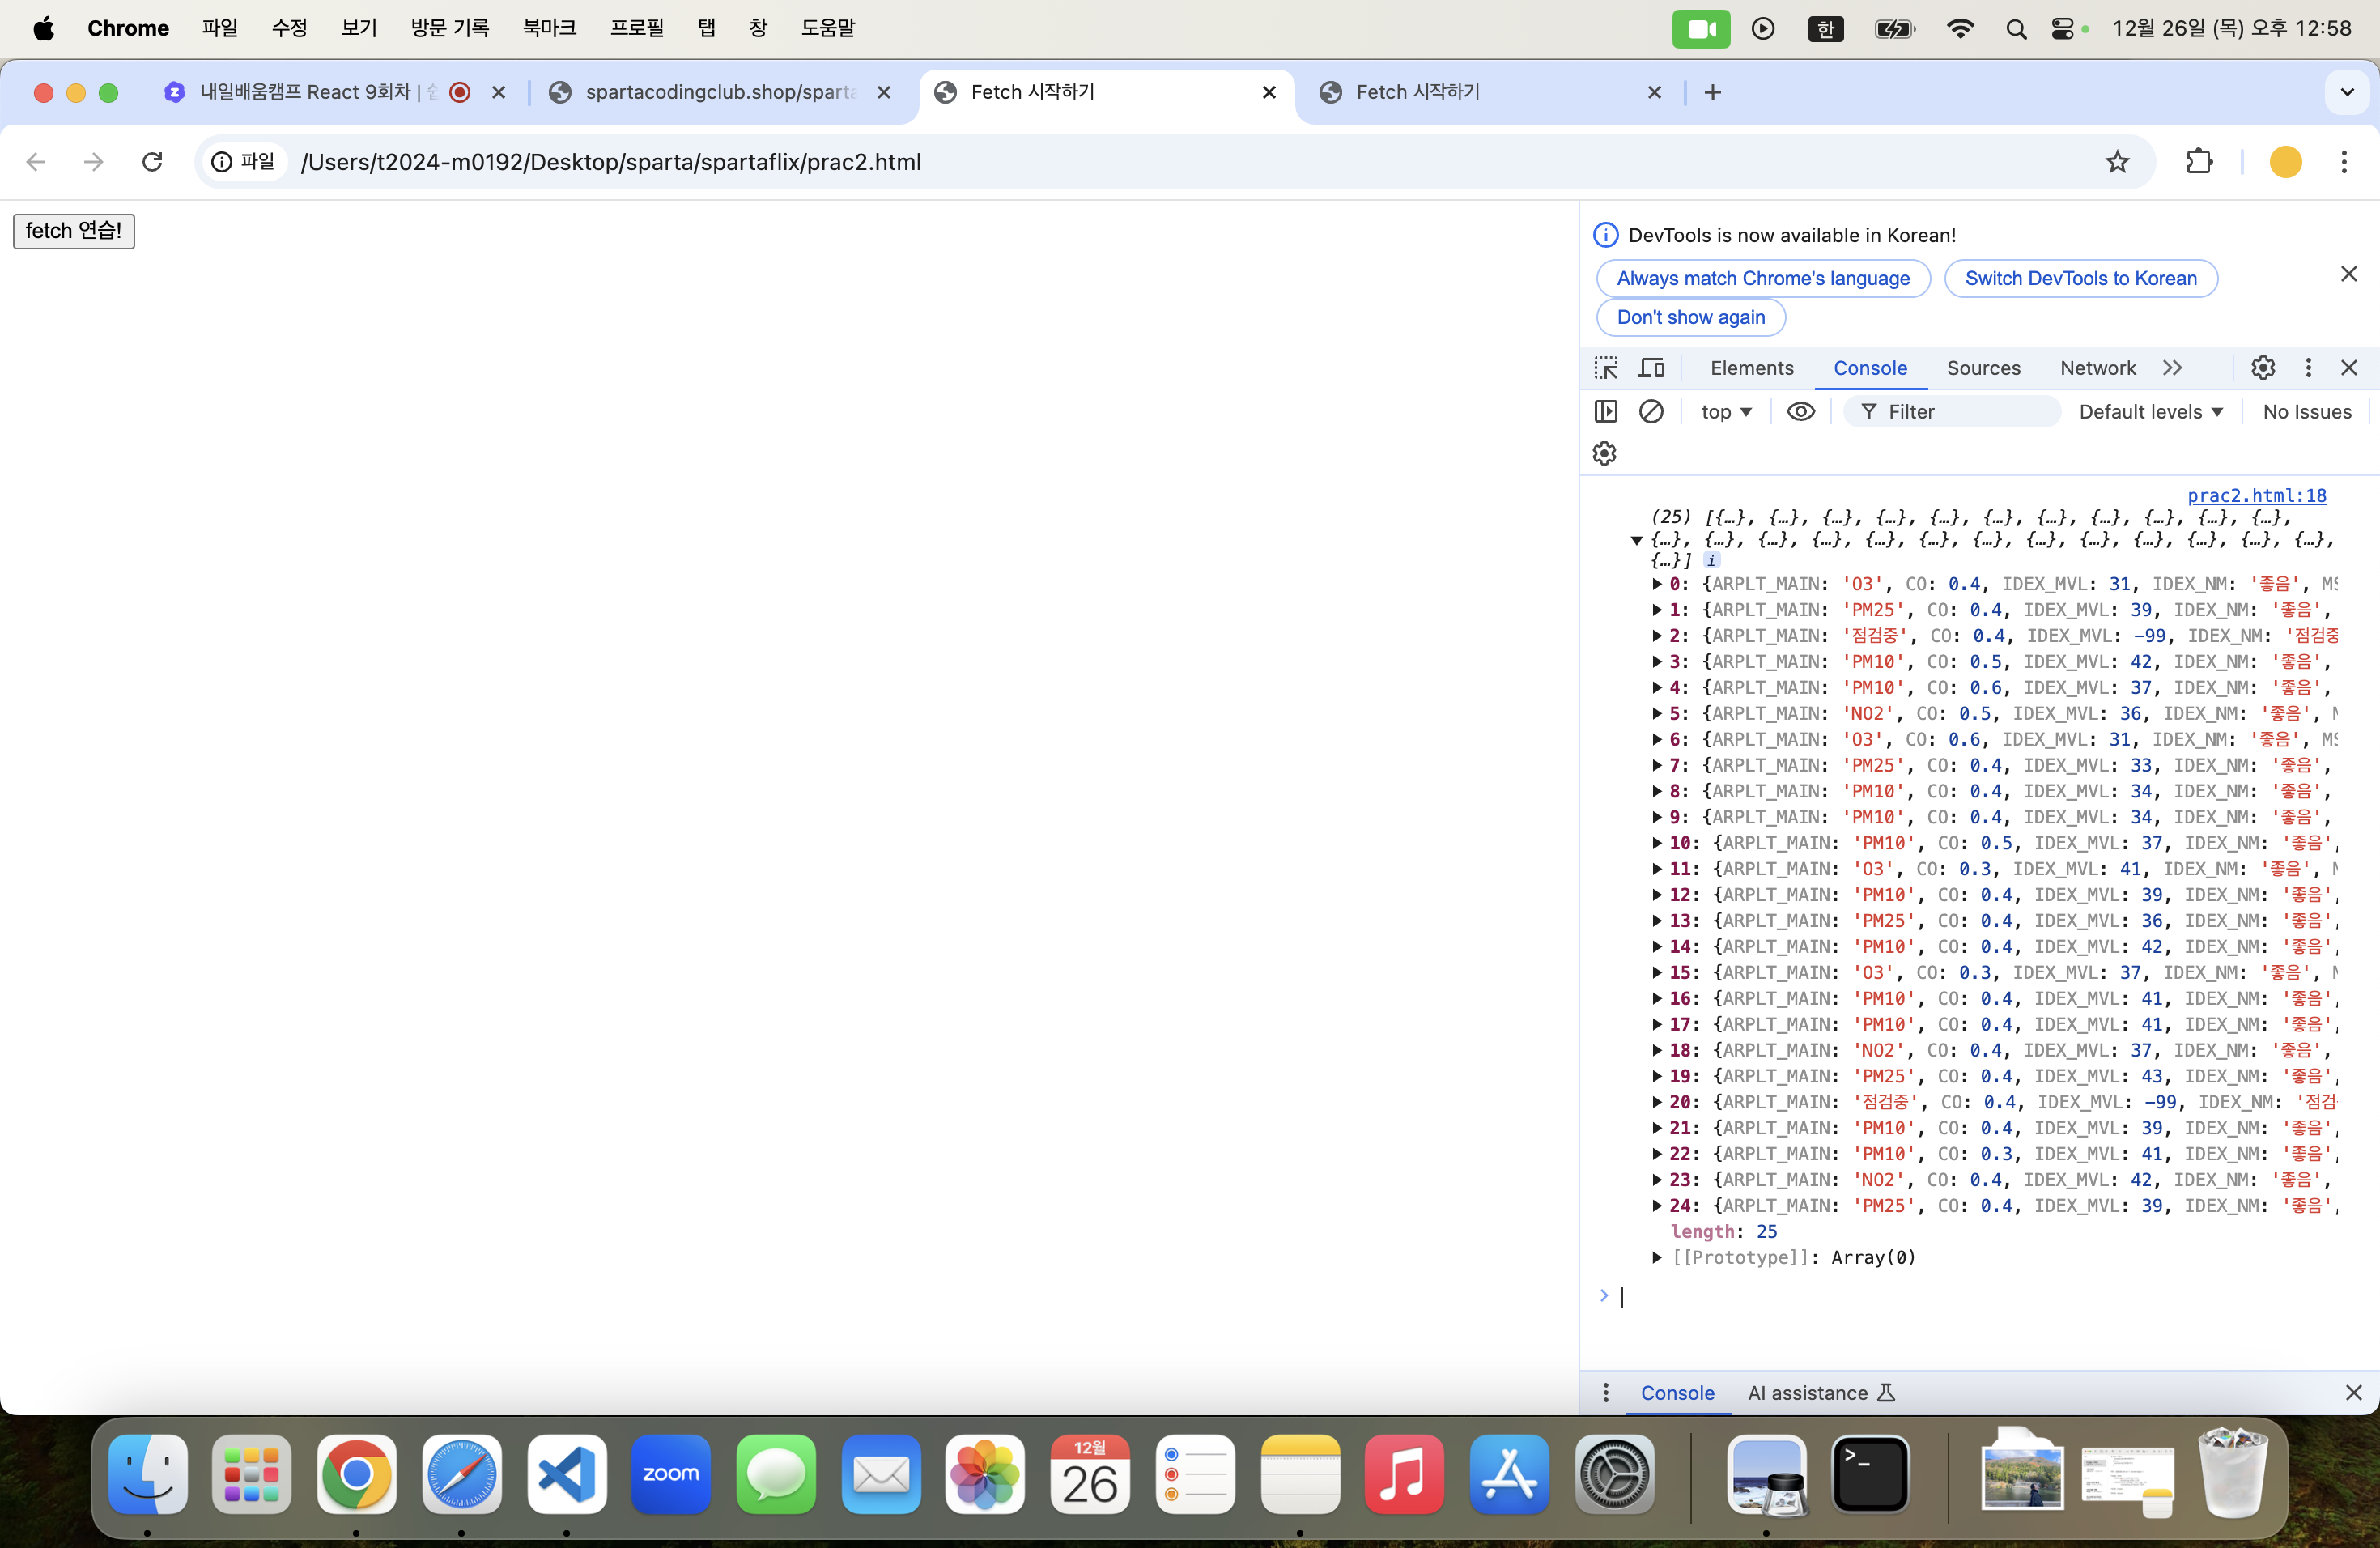Toggle the live expression eye icon
The width and height of the screenshot is (2380, 1548).
pos(1800,412)
